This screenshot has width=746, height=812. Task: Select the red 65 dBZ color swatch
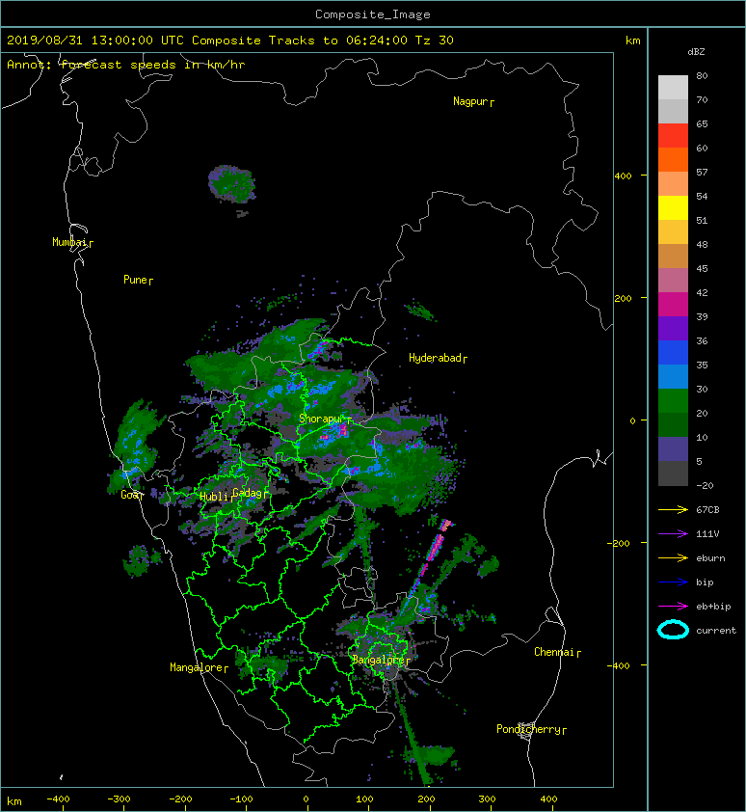pyautogui.click(x=673, y=135)
